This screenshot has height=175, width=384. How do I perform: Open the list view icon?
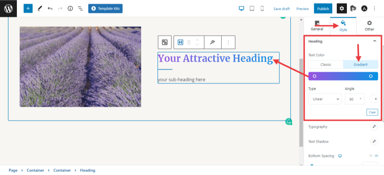point(80,8)
